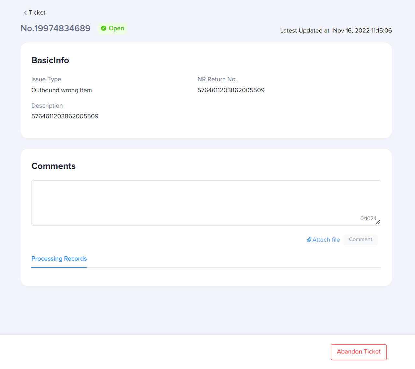
Task: Click the 0/1024 character counter
Action: tap(368, 218)
